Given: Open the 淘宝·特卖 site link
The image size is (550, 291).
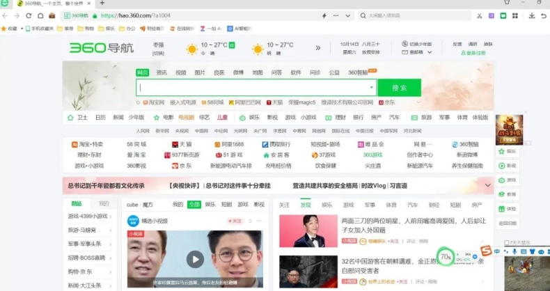Looking at the screenshot, I should coord(87,144).
